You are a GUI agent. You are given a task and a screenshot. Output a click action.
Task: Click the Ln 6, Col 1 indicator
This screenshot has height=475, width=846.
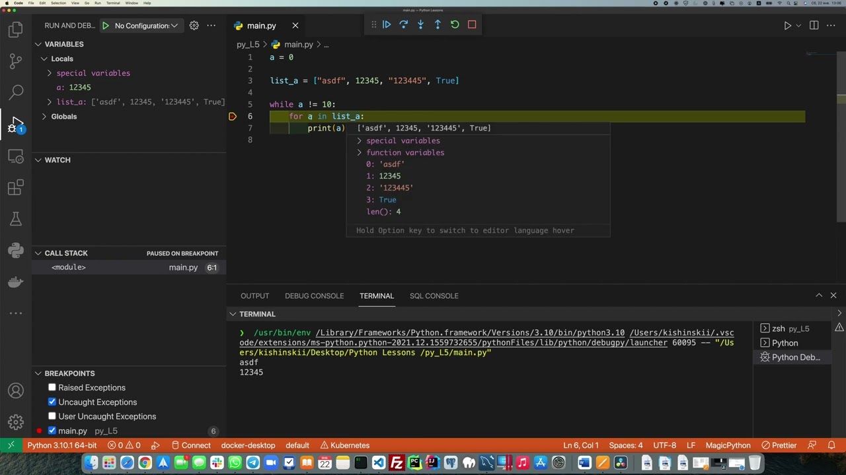click(581, 445)
